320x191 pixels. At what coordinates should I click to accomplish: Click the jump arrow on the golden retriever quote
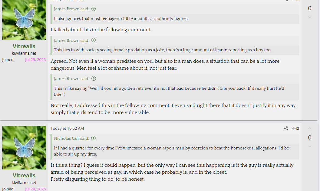[94, 79]
